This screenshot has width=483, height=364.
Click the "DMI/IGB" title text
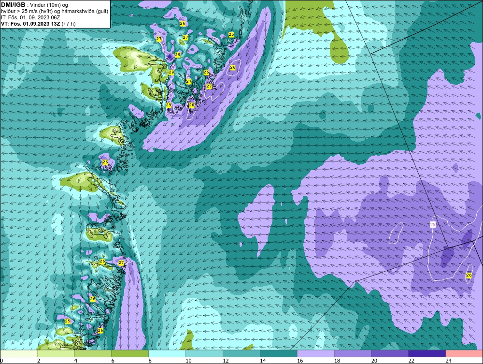[x=13, y=5]
